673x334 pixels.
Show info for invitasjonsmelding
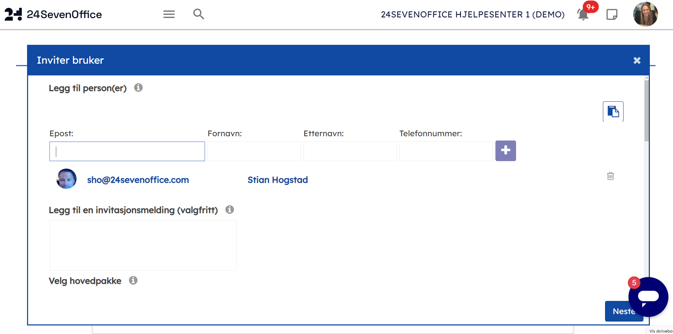point(230,210)
